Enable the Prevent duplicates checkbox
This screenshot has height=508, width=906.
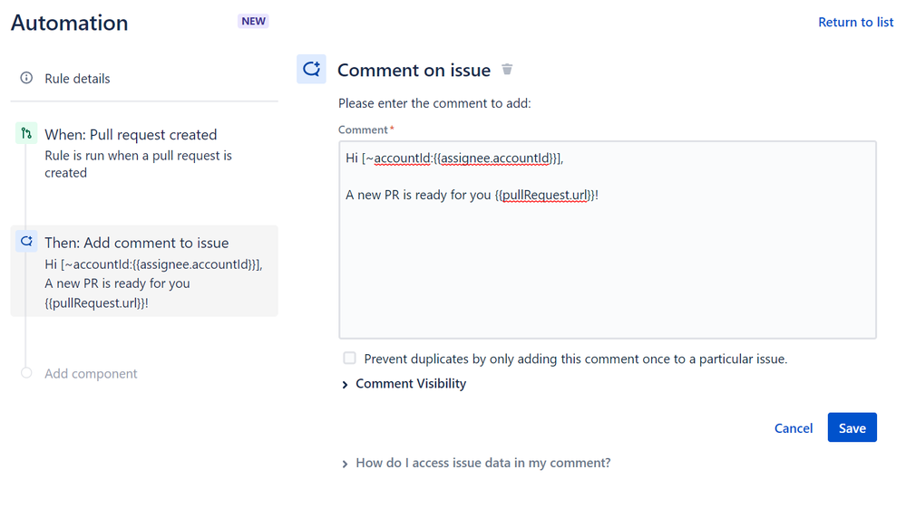(349, 358)
